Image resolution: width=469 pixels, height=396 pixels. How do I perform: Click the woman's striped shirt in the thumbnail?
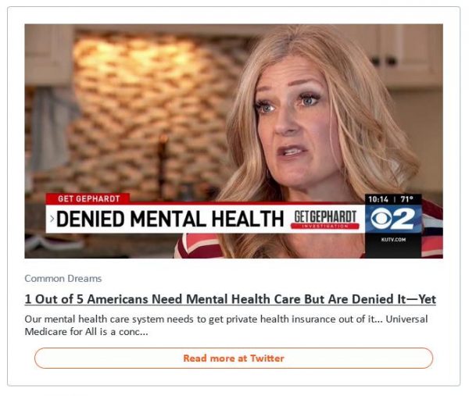[198, 247]
